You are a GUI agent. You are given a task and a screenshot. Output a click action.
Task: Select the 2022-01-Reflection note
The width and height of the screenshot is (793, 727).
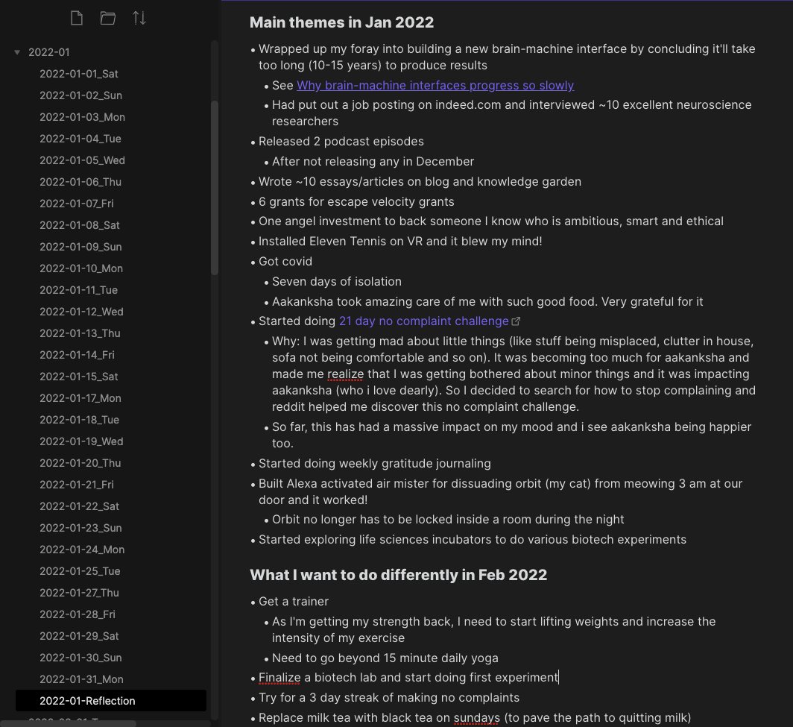111,701
